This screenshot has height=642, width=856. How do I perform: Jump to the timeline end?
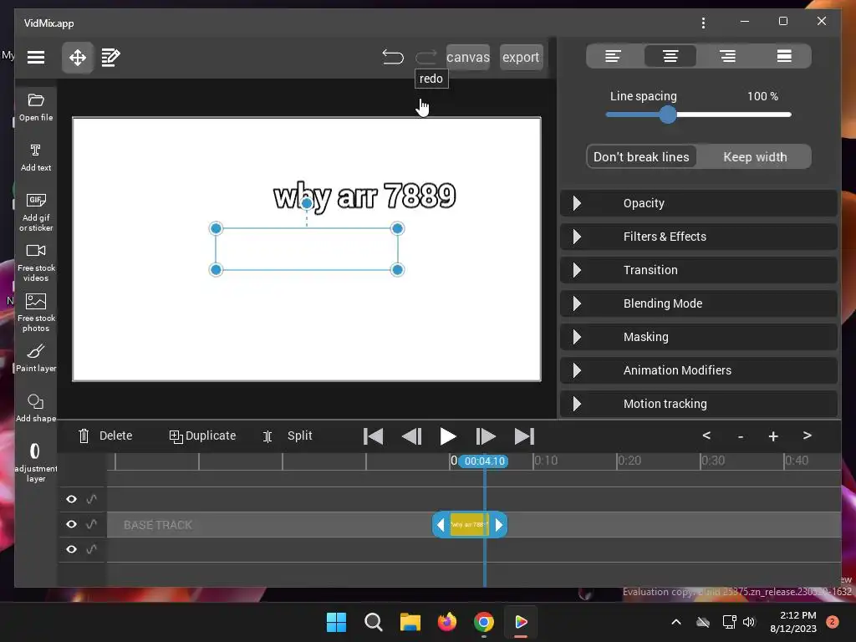click(x=524, y=436)
